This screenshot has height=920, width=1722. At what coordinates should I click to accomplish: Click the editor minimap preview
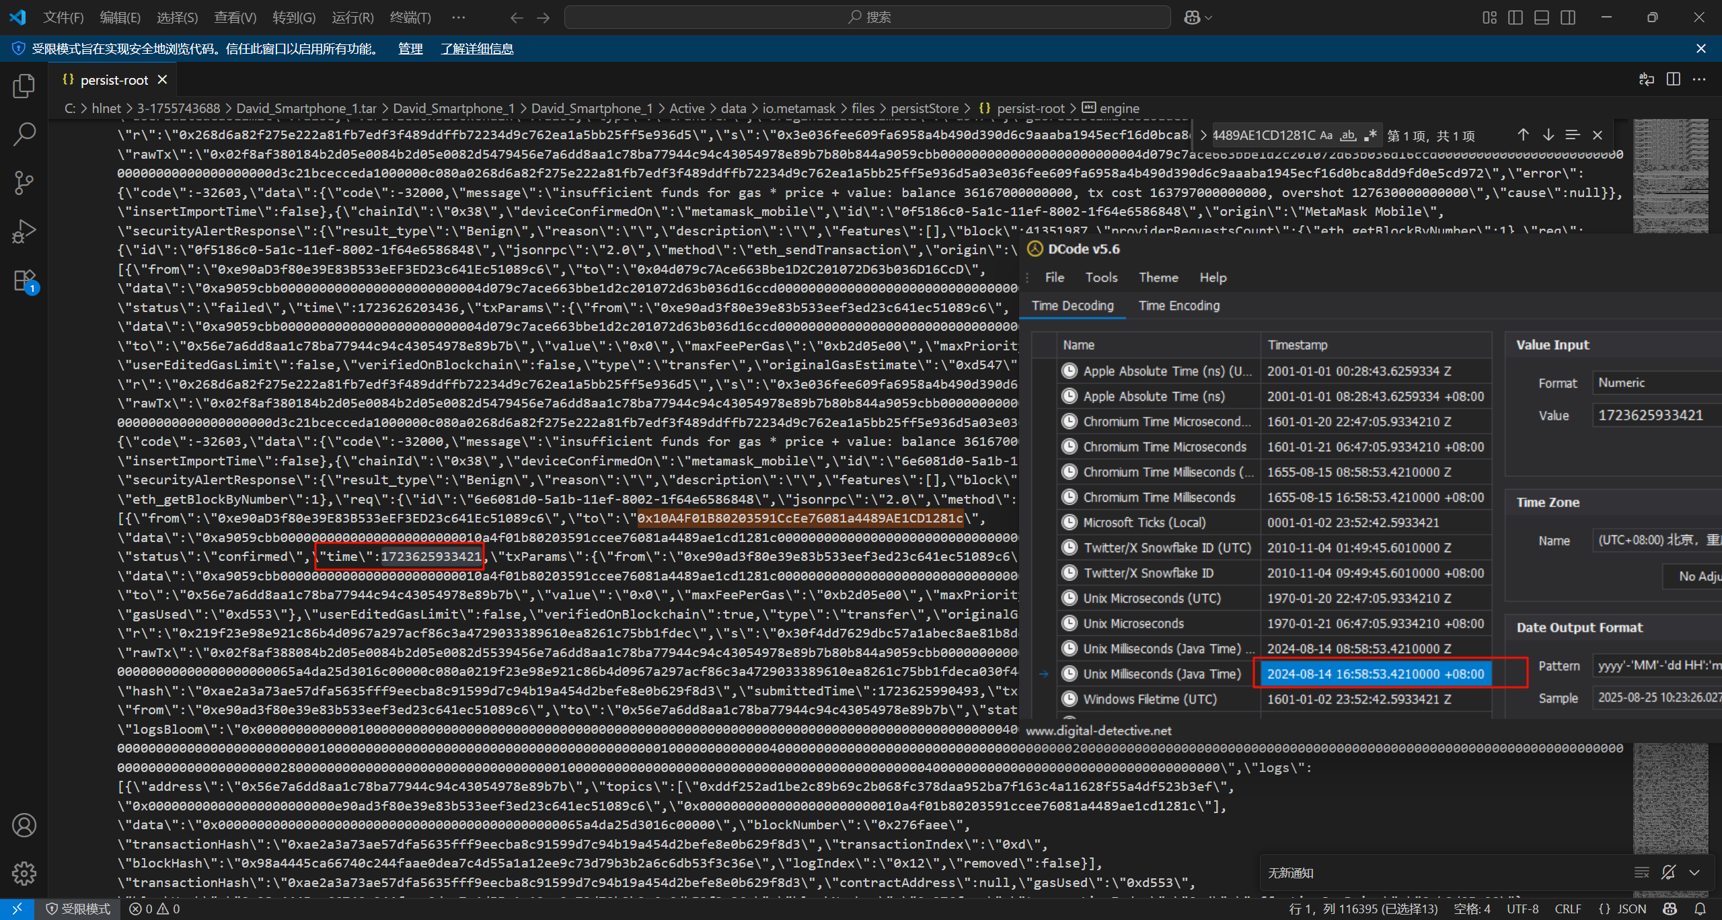(x=1671, y=175)
